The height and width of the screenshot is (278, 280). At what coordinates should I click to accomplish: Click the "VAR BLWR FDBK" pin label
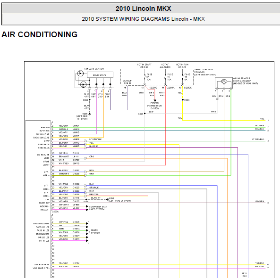click(x=42, y=265)
